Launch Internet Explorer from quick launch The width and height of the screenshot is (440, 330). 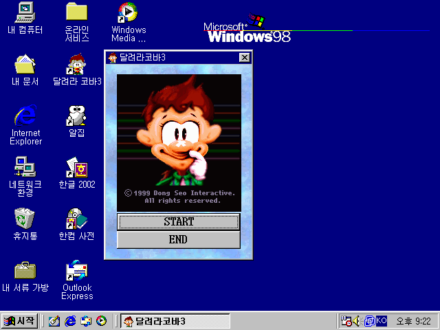(x=70, y=321)
